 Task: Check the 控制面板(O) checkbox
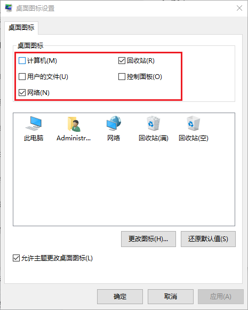tap(122, 76)
